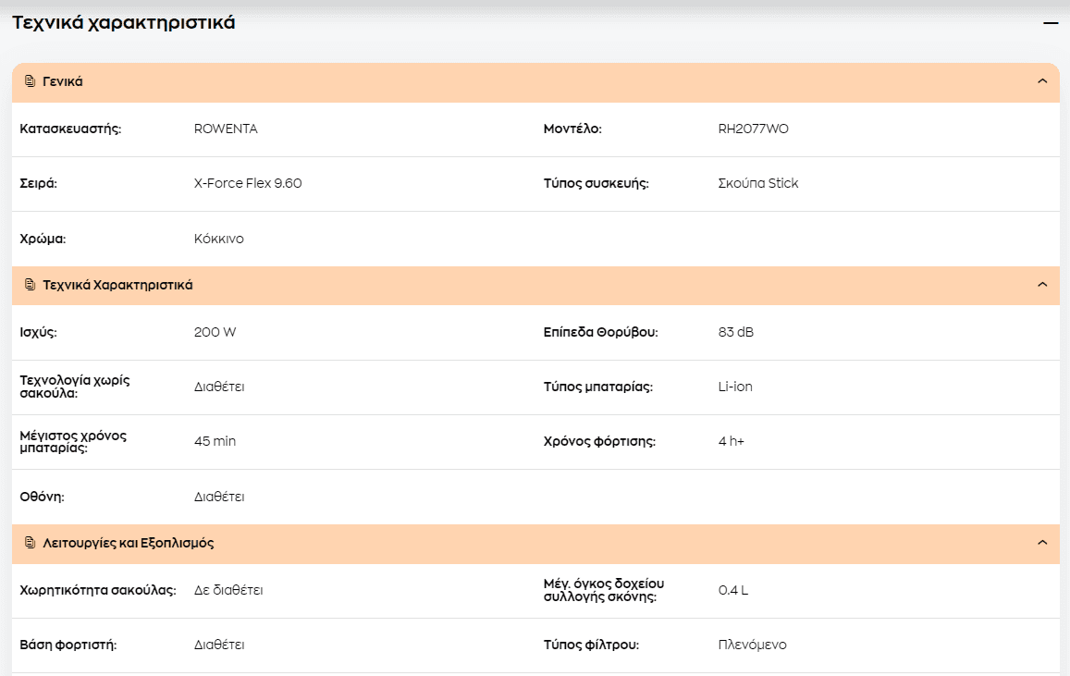
Task: Click the Λειτουργίες και Εξοπλισμός header label
Action: [129, 543]
